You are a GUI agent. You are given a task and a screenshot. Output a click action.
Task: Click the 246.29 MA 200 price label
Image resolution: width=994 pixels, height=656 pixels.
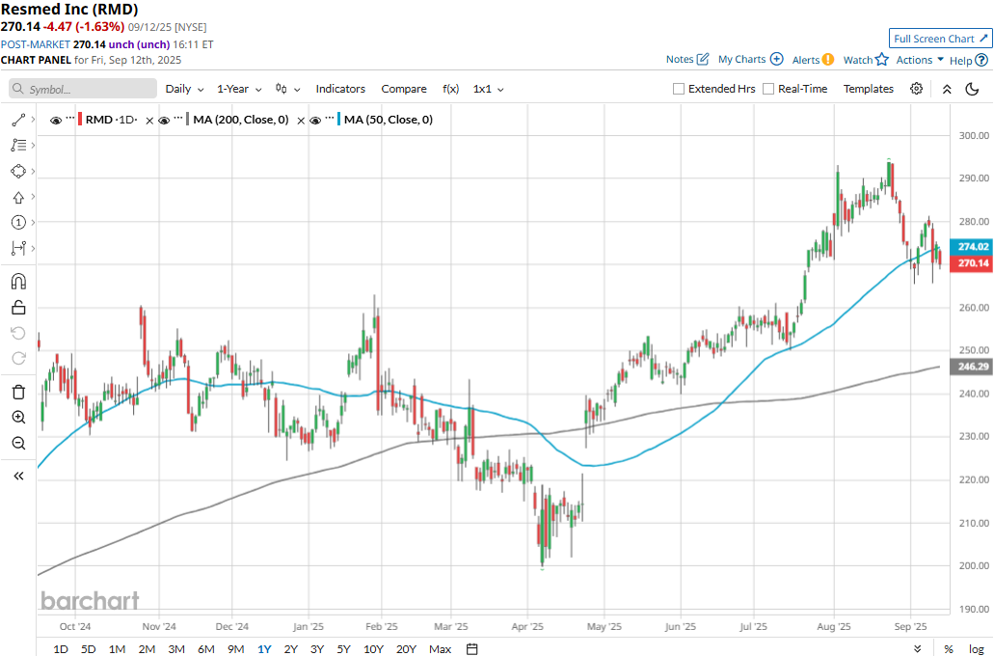(972, 367)
